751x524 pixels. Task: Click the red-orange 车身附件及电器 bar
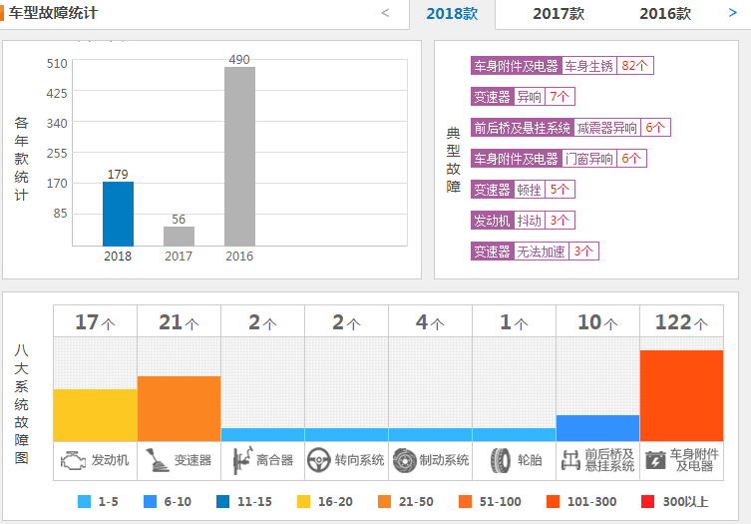point(681,395)
